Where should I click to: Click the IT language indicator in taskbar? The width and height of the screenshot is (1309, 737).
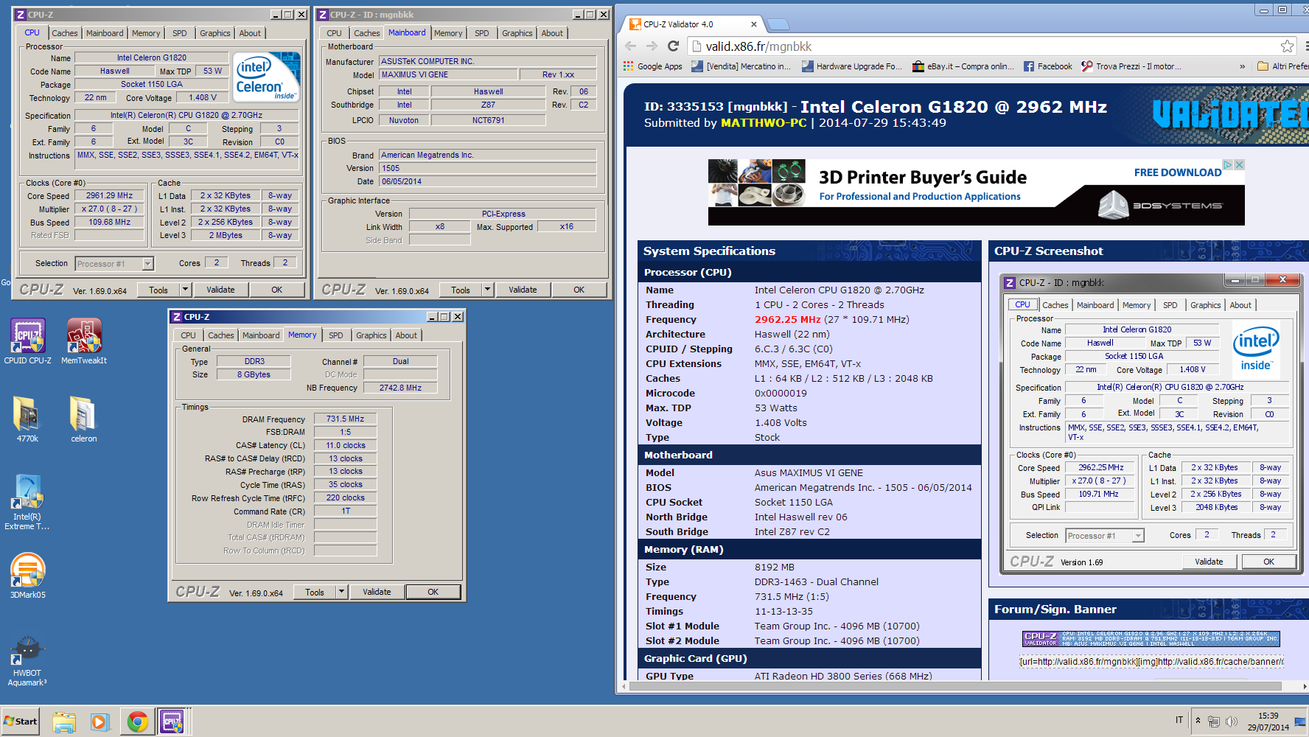pyautogui.click(x=1179, y=720)
